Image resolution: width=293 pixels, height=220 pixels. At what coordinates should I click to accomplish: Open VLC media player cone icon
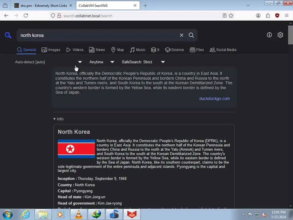78,214
